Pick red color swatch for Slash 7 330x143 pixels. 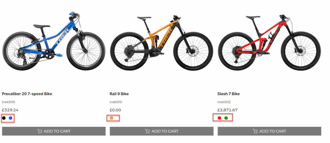click(x=219, y=118)
